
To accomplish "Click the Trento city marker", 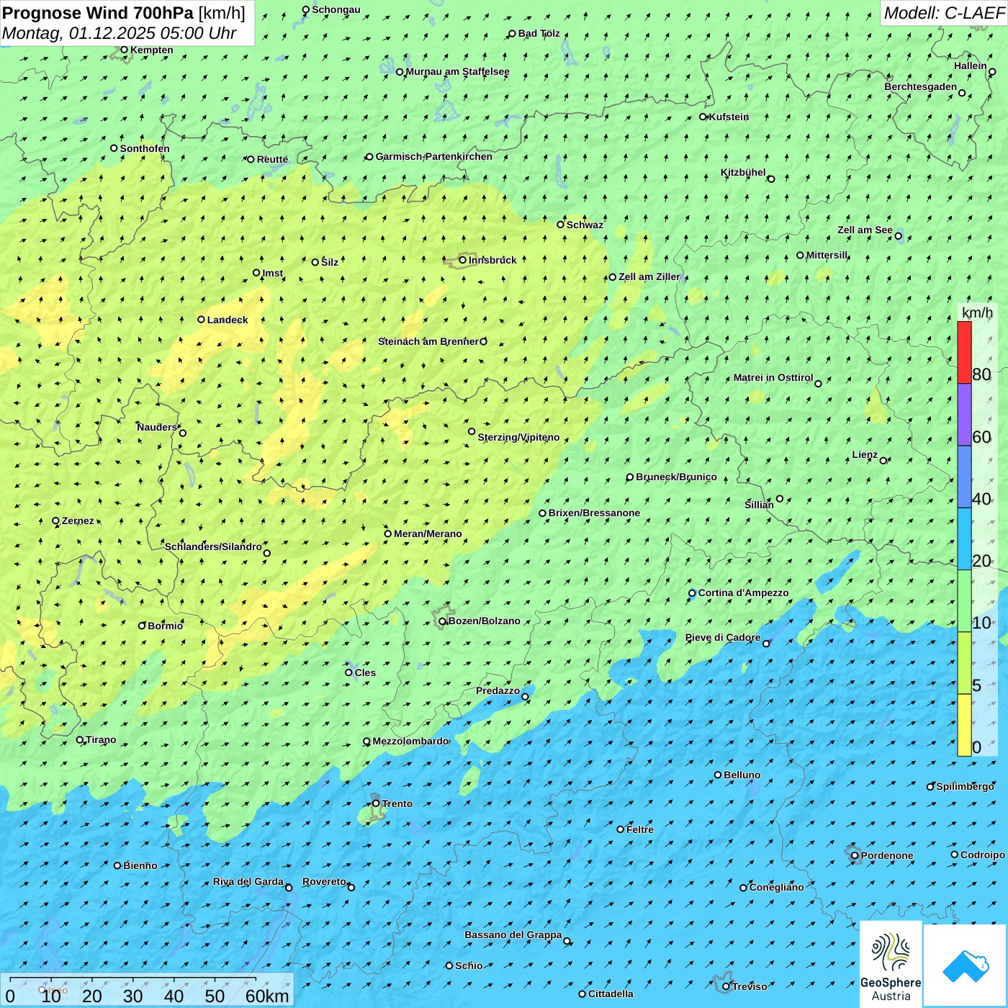I will point(376,804).
